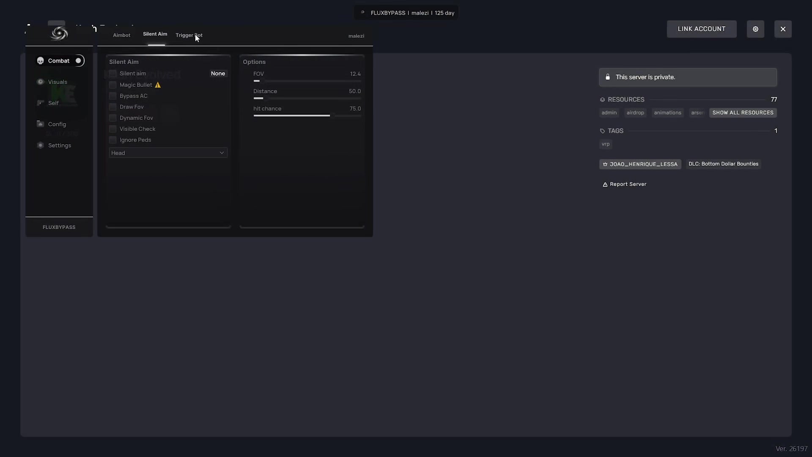Click DLC: Bottom Dollar Bounties badge

point(723,164)
